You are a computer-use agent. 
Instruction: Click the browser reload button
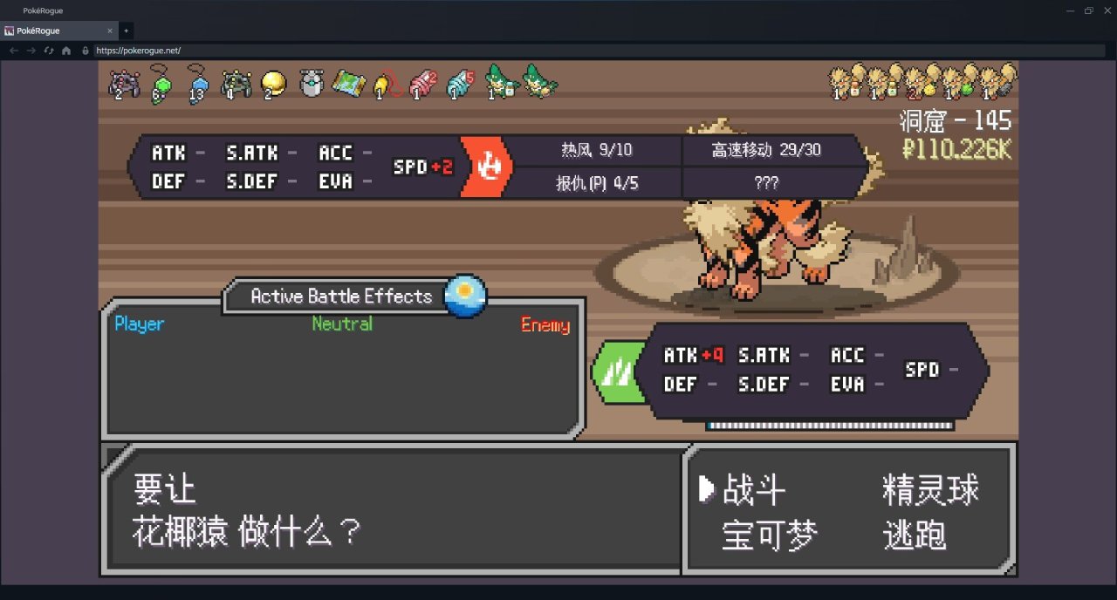pos(49,51)
